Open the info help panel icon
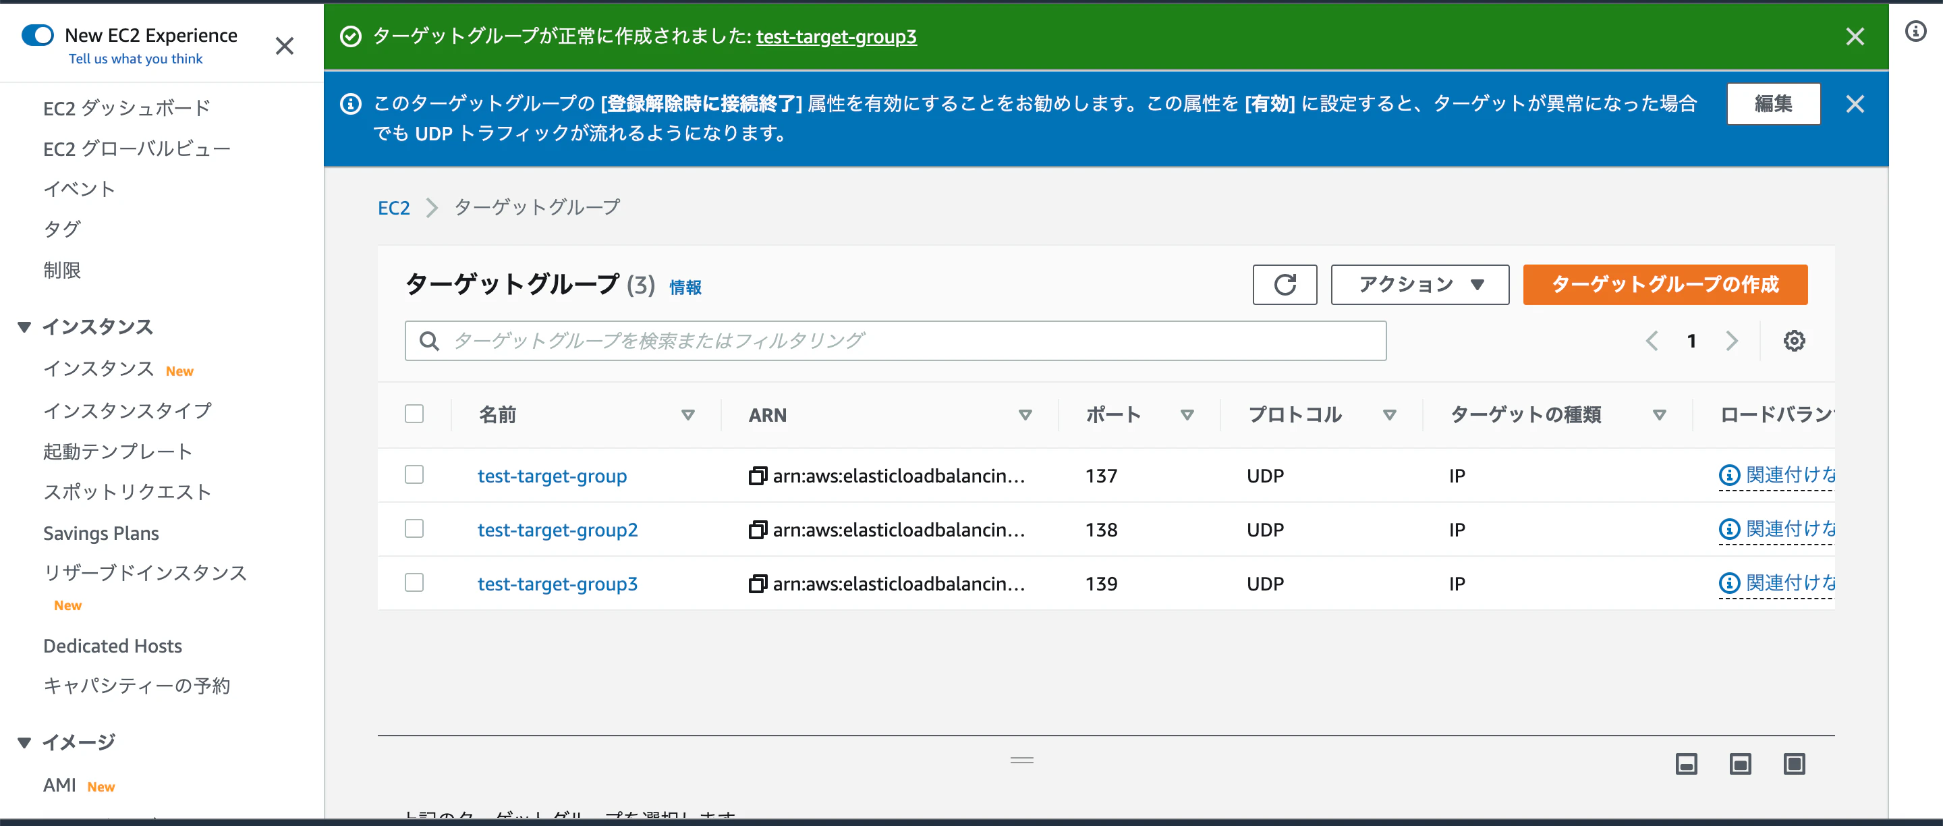This screenshot has width=1943, height=826. click(x=1915, y=31)
